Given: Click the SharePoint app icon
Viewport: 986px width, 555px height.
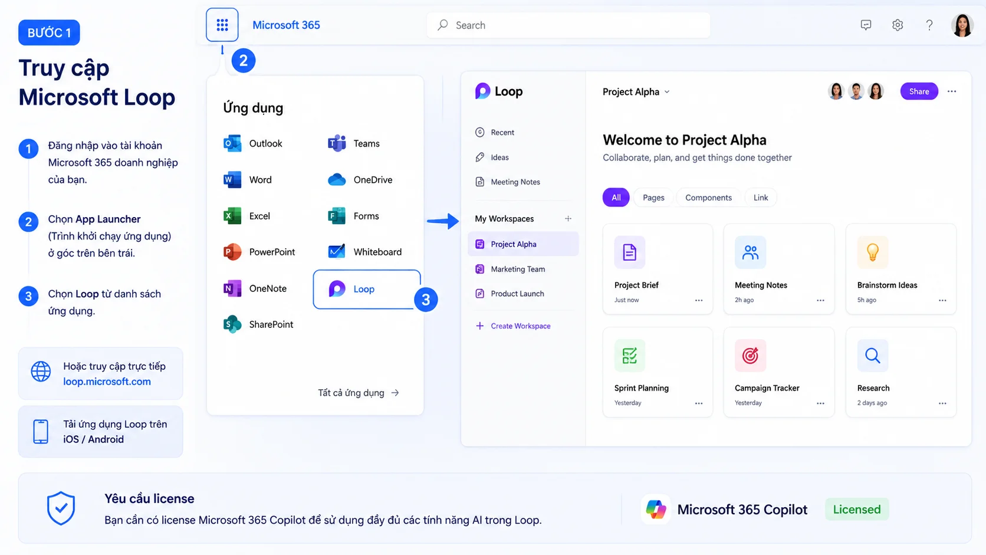Looking at the screenshot, I should pos(232,324).
